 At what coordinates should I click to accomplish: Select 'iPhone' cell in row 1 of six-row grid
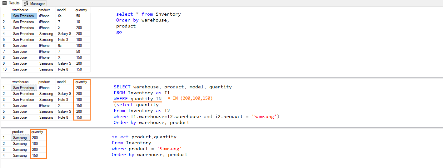click(x=47, y=88)
